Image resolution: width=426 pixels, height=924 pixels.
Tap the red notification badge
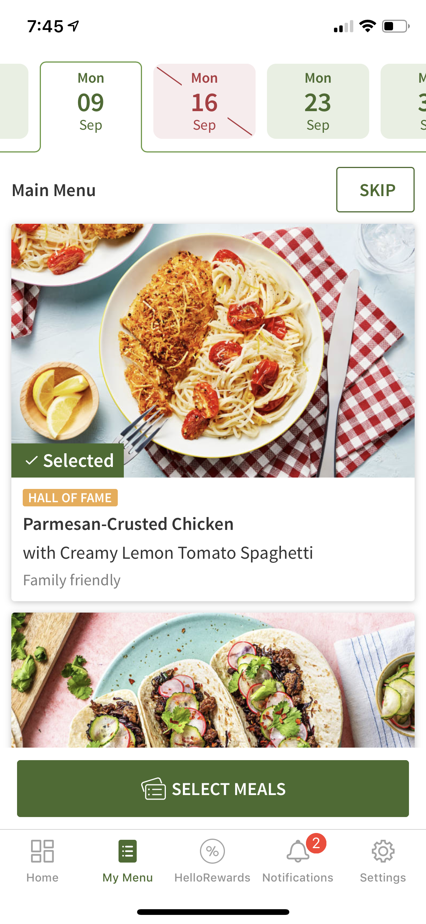coord(316,843)
